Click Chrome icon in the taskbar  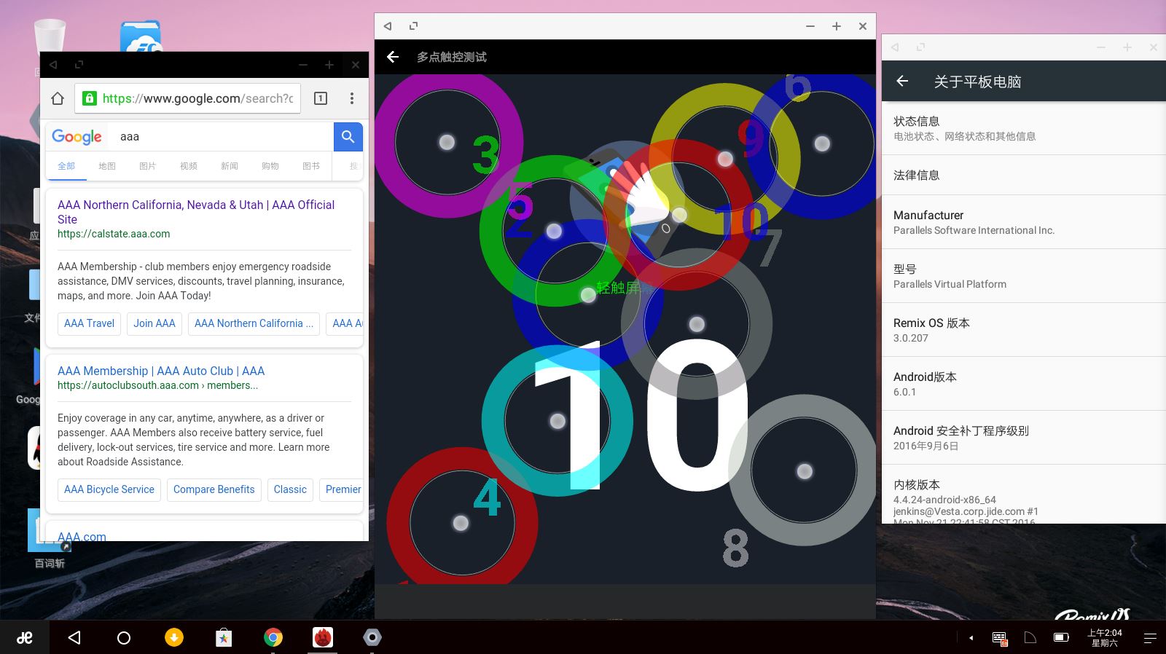click(273, 638)
